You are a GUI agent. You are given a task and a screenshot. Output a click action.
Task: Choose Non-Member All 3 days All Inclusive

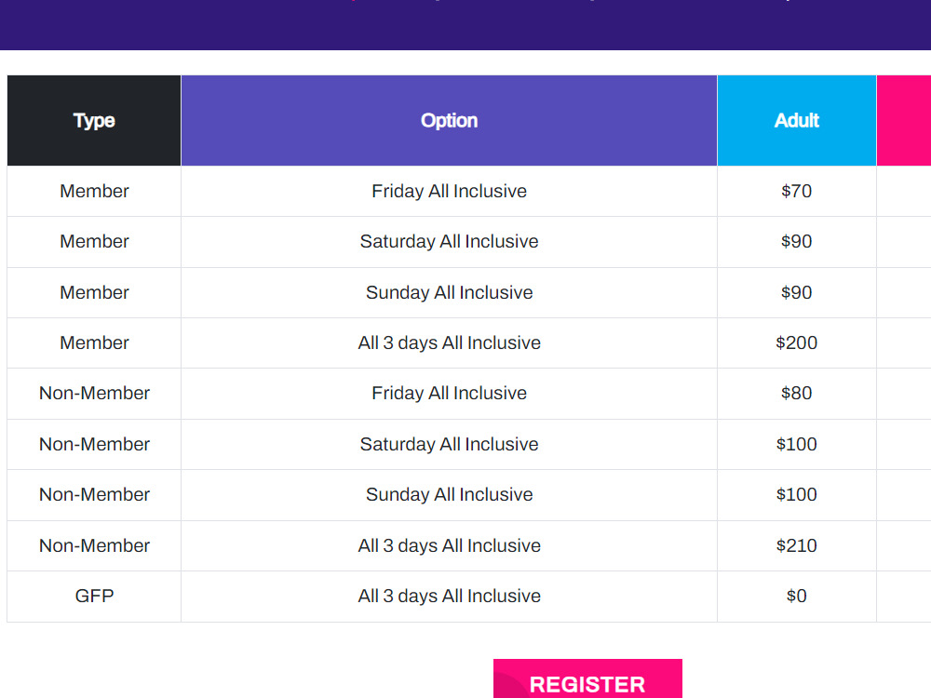tap(449, 546)
